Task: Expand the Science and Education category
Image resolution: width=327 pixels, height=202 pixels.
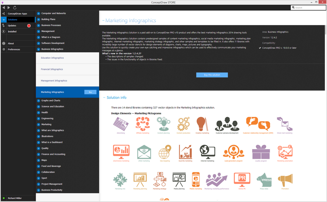Action: point(39,107)
